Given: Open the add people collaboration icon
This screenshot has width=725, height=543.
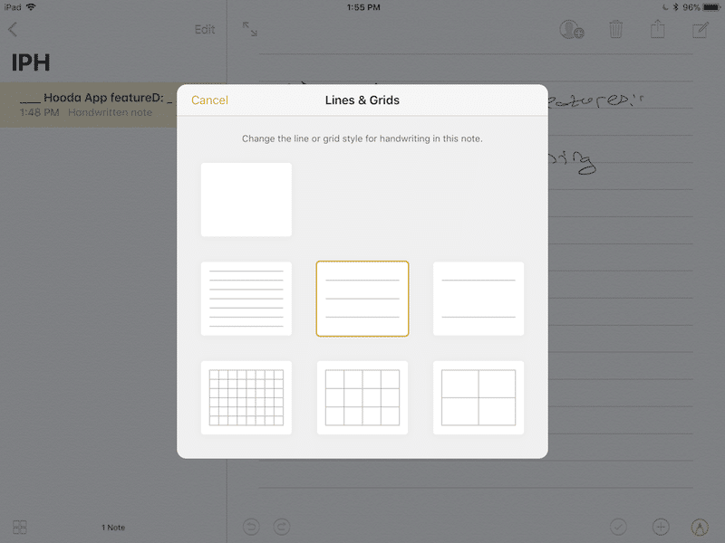Looking at the screenshot, I should 572,30.
